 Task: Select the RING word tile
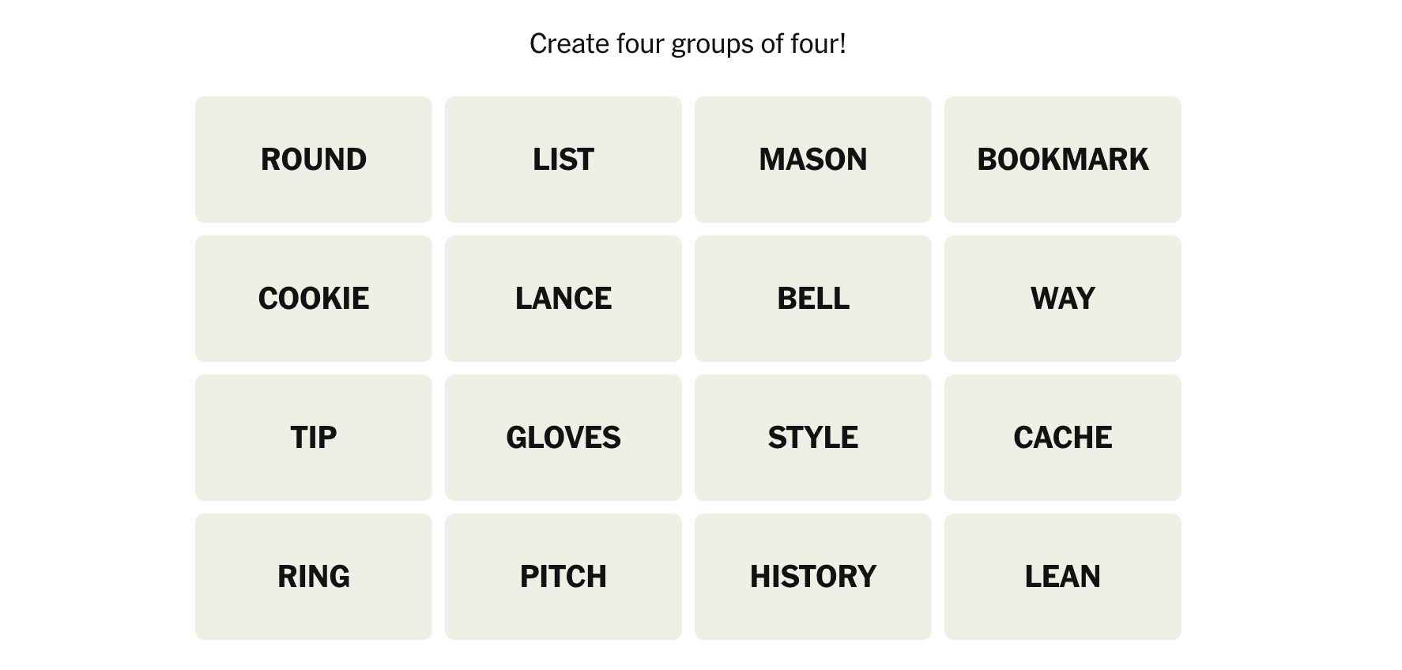point(314,577)
